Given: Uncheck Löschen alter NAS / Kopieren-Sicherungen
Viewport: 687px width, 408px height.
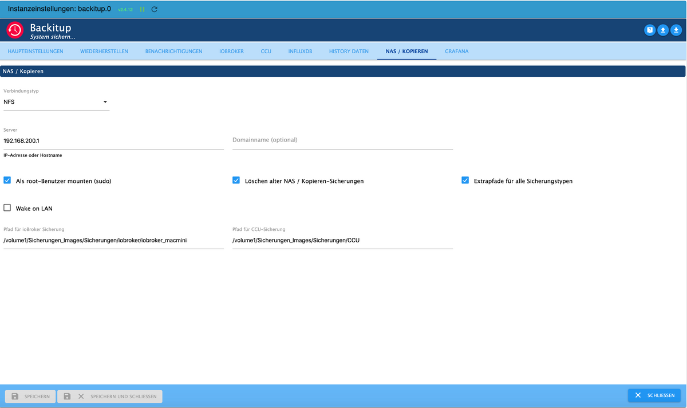Looking at the screenshot, I should point(236,180).
